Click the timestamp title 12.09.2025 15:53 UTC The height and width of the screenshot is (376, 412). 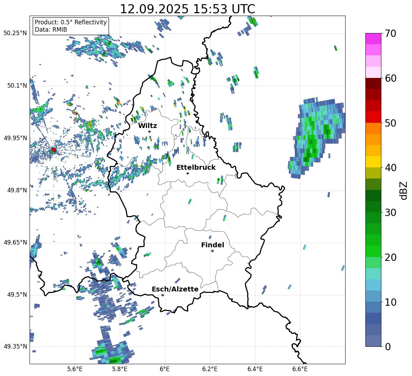click(188, 9)
